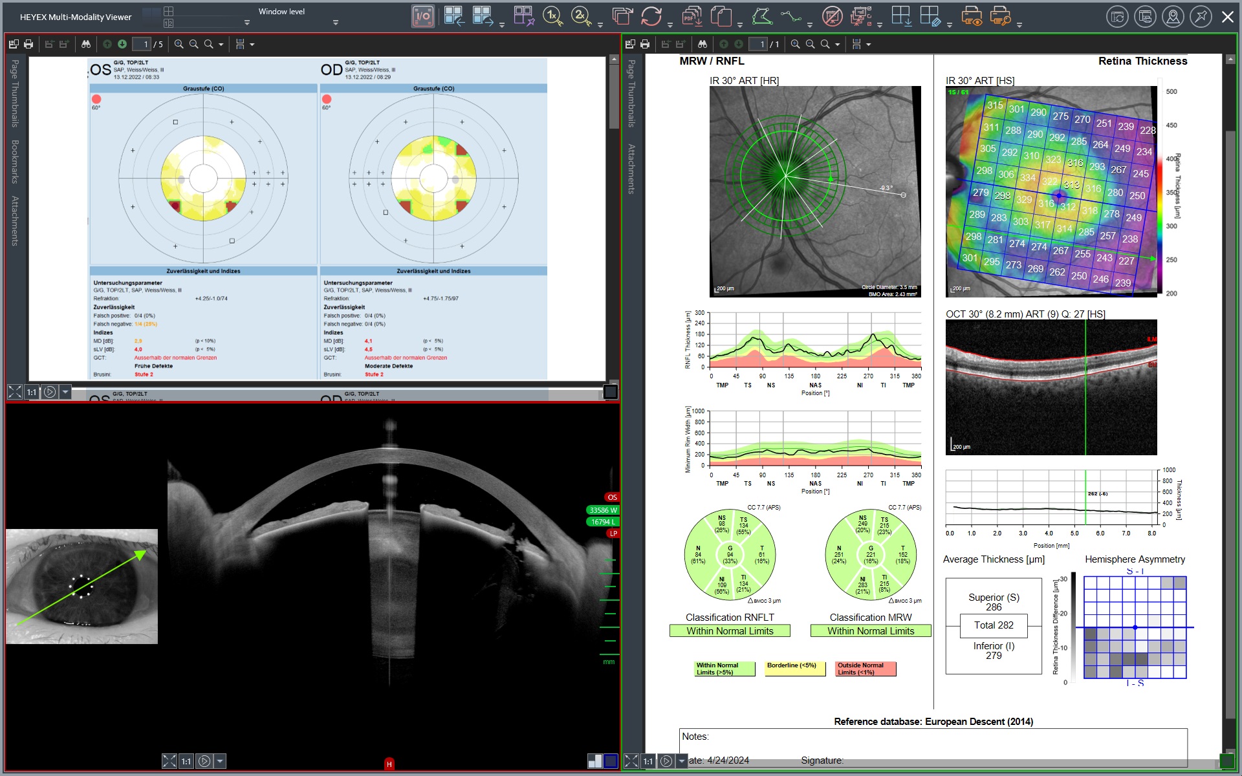Click the 1:1 scale button under OCT image
Screen dimensions: 1242x776
(x=186, y=761)
